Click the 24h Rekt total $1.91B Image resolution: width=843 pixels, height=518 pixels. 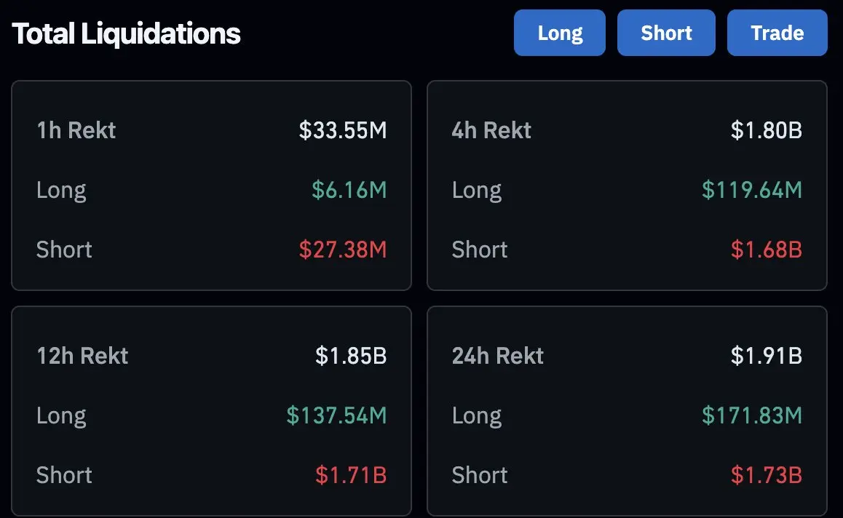(x=766, y=356)
